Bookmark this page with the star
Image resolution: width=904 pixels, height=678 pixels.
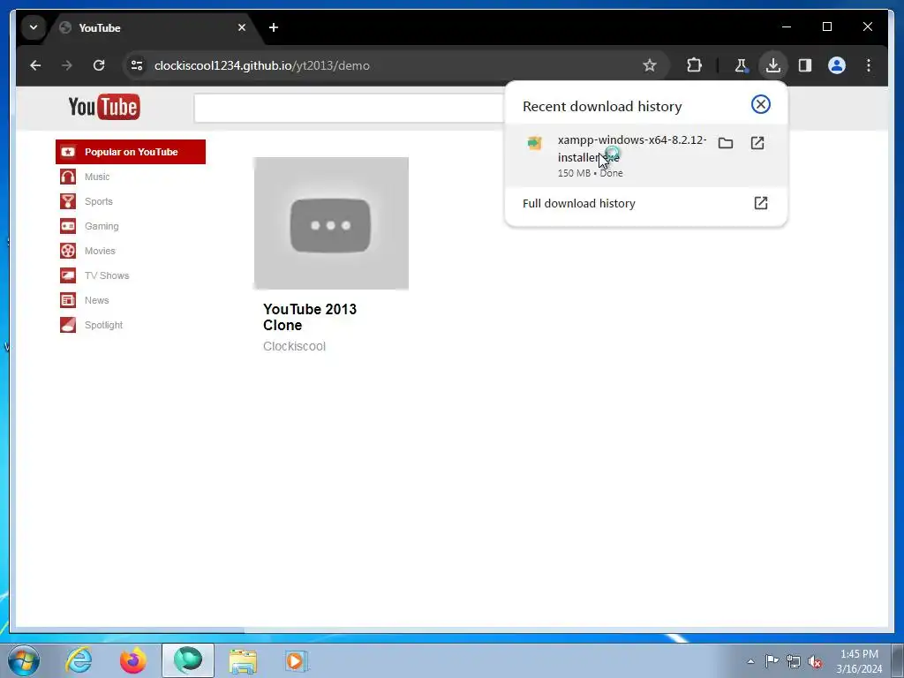(x=650, y=65)
